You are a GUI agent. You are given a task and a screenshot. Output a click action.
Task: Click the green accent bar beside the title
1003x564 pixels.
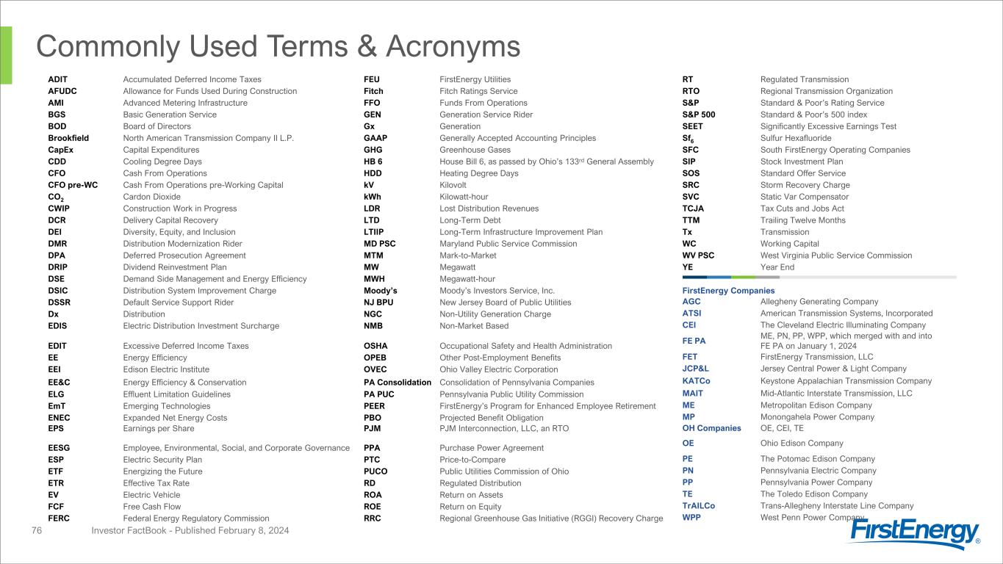[x=6, y=55]
